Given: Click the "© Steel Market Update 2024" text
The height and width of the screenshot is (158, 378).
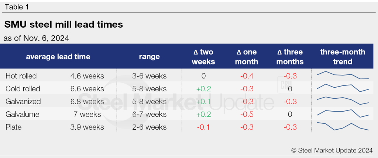Looking at the screenshot, I should pos(331,150).
